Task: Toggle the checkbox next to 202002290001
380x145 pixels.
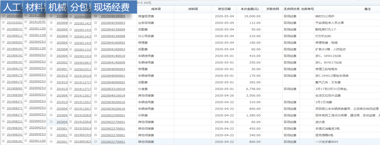Action: tap(96, 115)
